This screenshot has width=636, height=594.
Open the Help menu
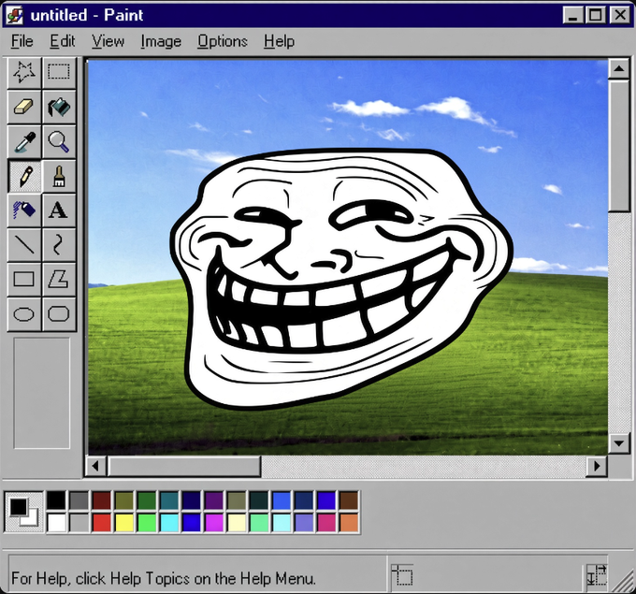pyautogui.click(x=279, y=41)
